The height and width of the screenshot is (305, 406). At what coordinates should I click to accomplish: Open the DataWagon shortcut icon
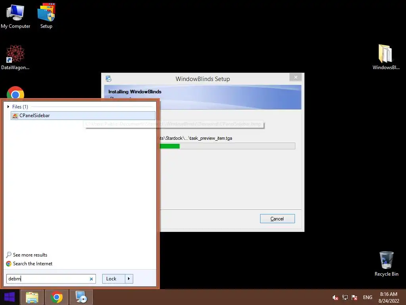click(x=15, y=57)
